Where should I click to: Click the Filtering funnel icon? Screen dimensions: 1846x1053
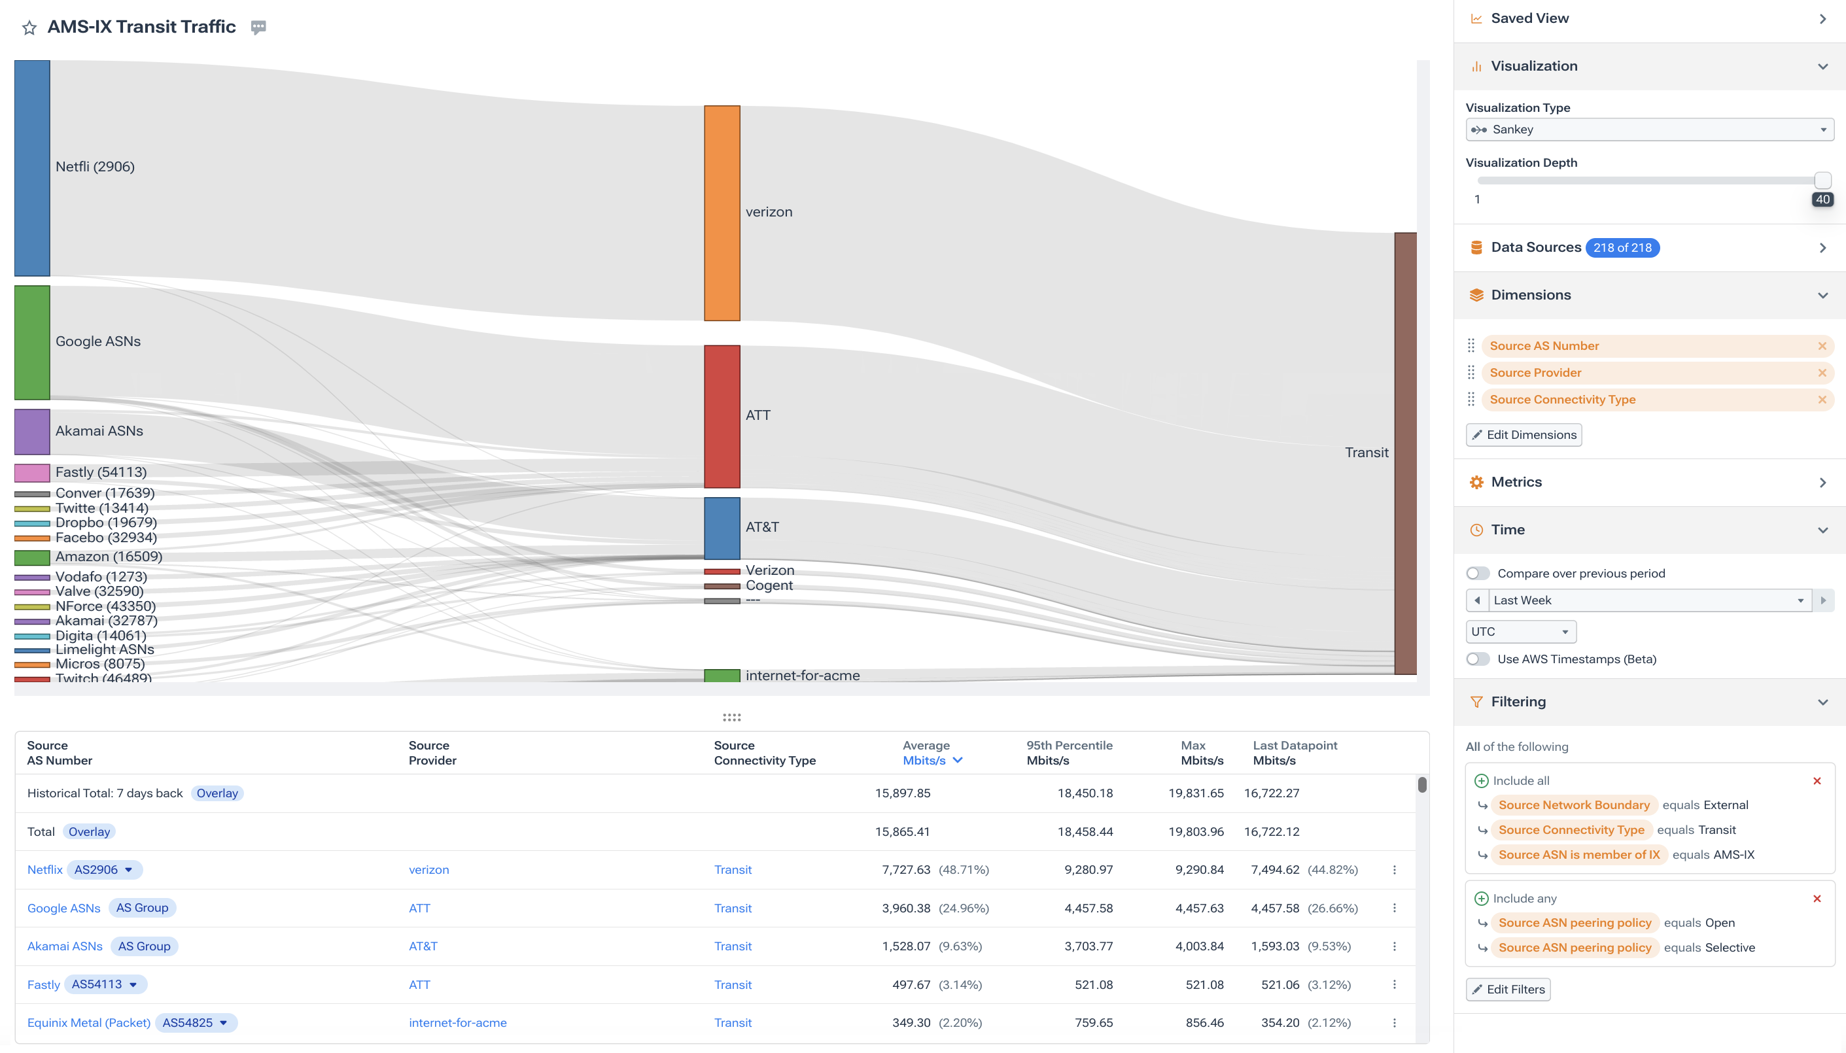pos(1476,702)
